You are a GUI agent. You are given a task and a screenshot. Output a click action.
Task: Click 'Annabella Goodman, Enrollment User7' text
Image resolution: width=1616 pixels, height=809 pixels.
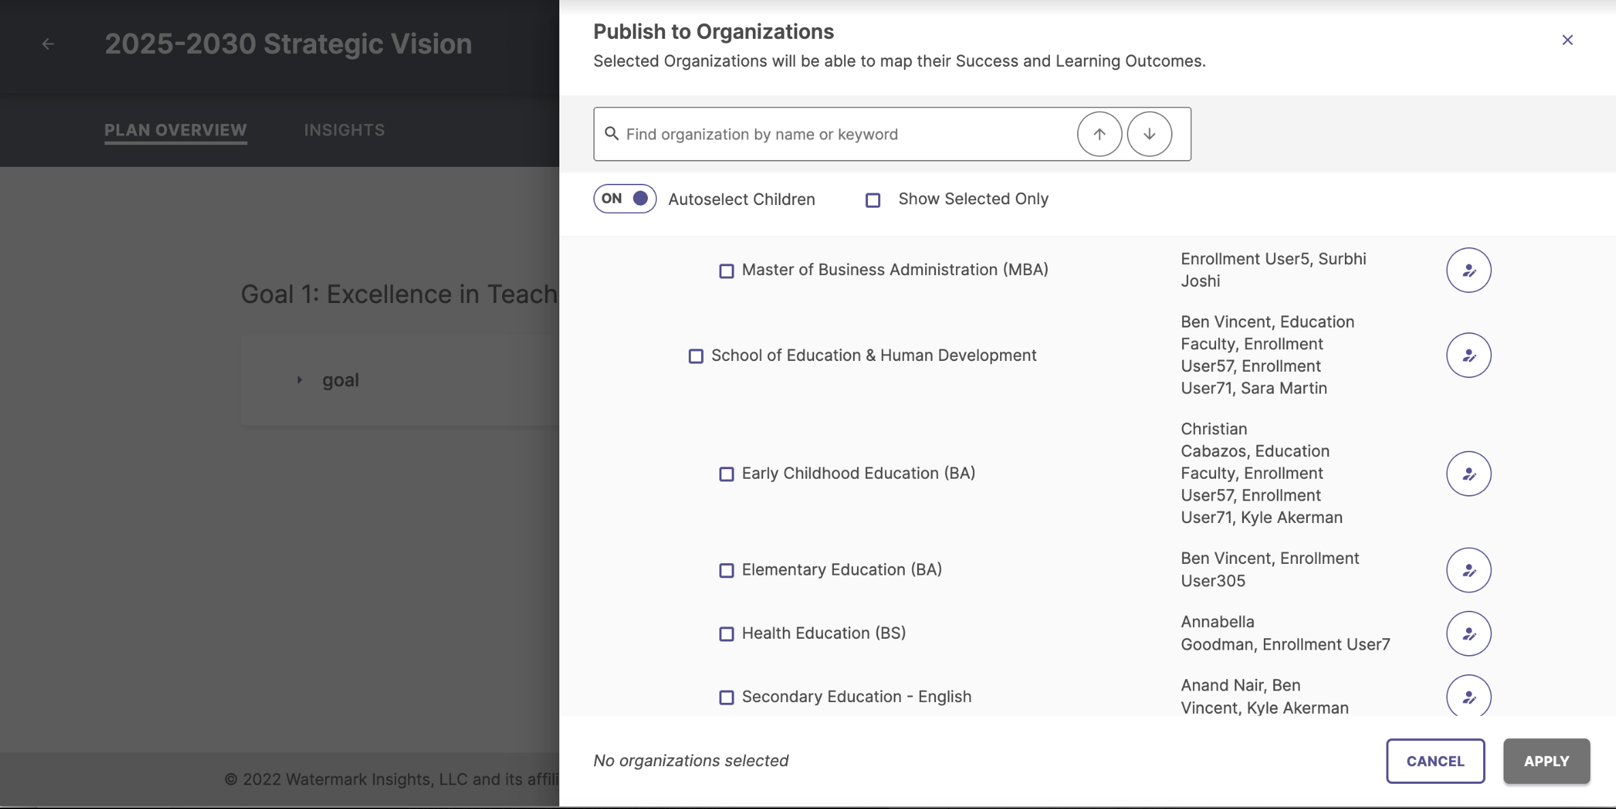(x=1286, y=633)
